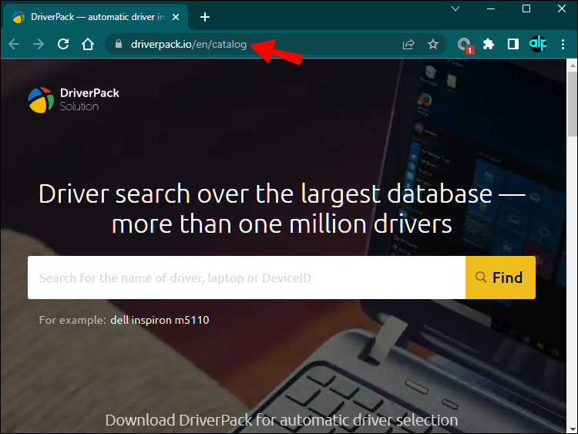This screenshot has height=434, width=578.
Task: Minimize the browser window
Action: click(x=491, y=8)
